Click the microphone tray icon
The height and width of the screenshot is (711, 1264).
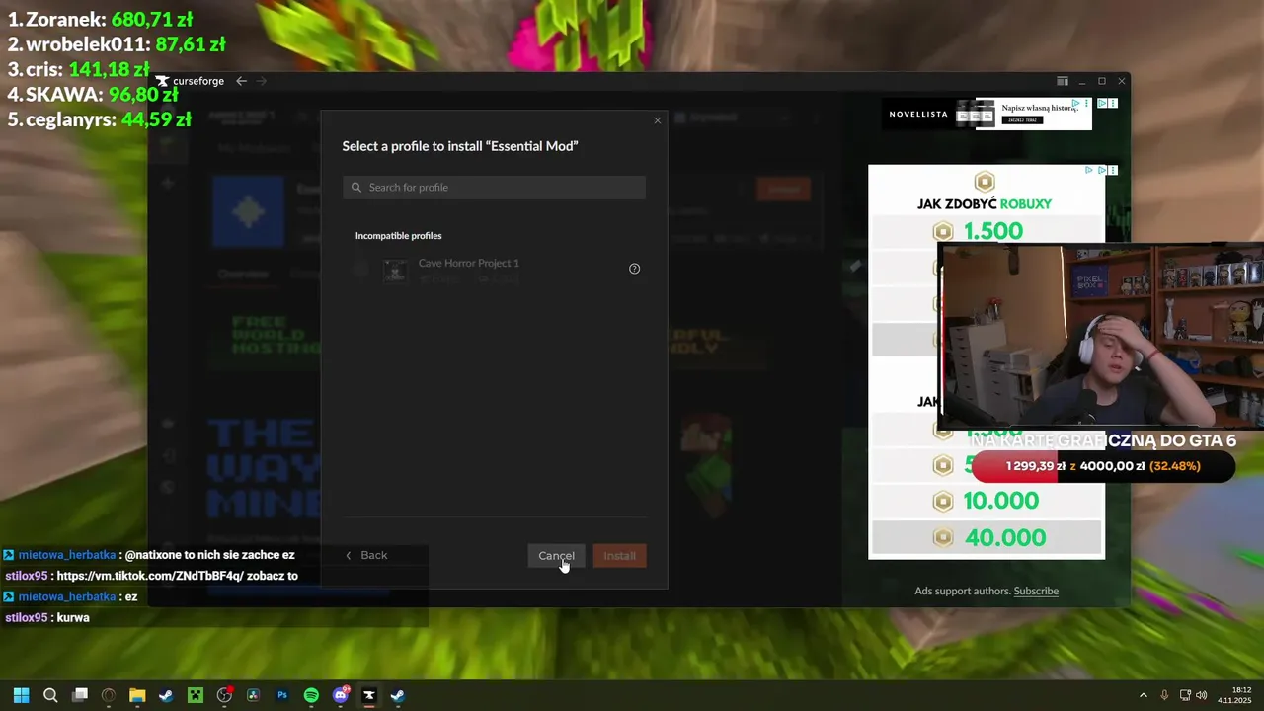(1164, 695)
